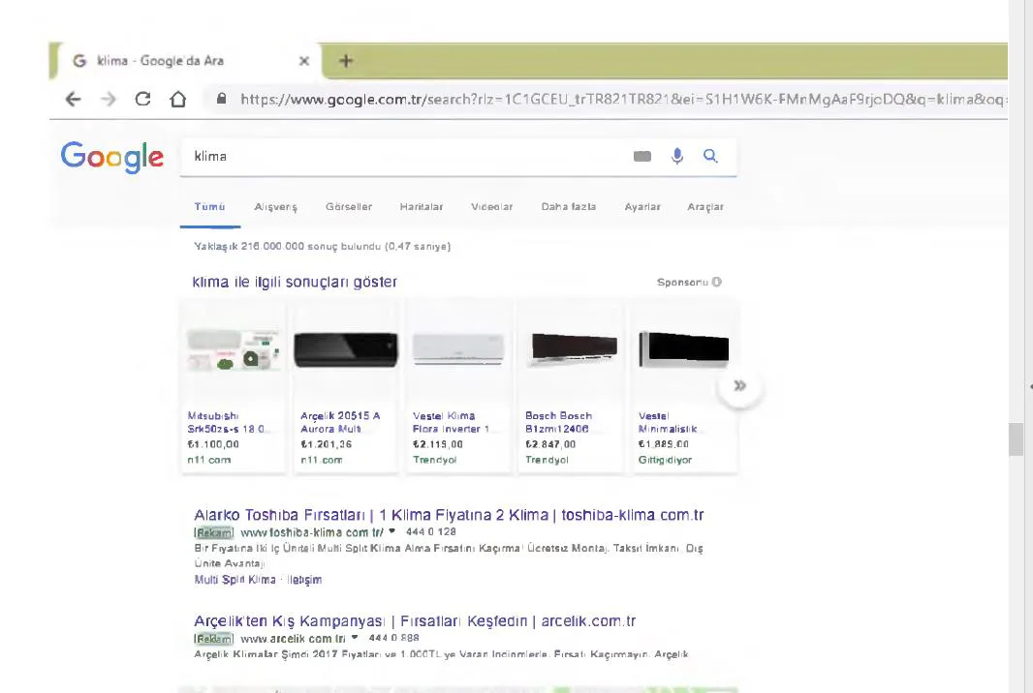Switch to Haritalar tab
Viewport: 1033px width, 693px height.
pyautogui.click(x=421, y=207)
